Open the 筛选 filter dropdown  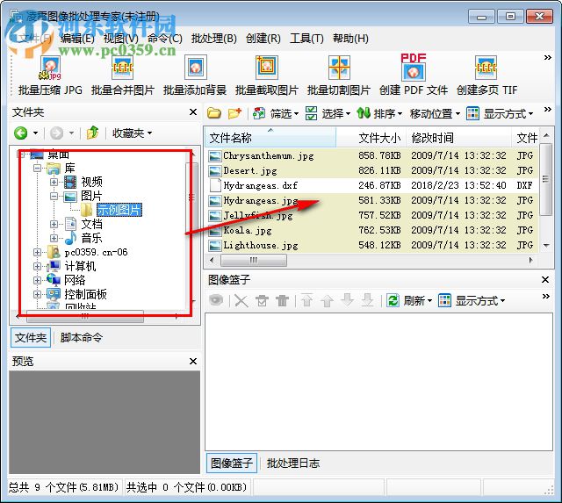tap(276, 113)
